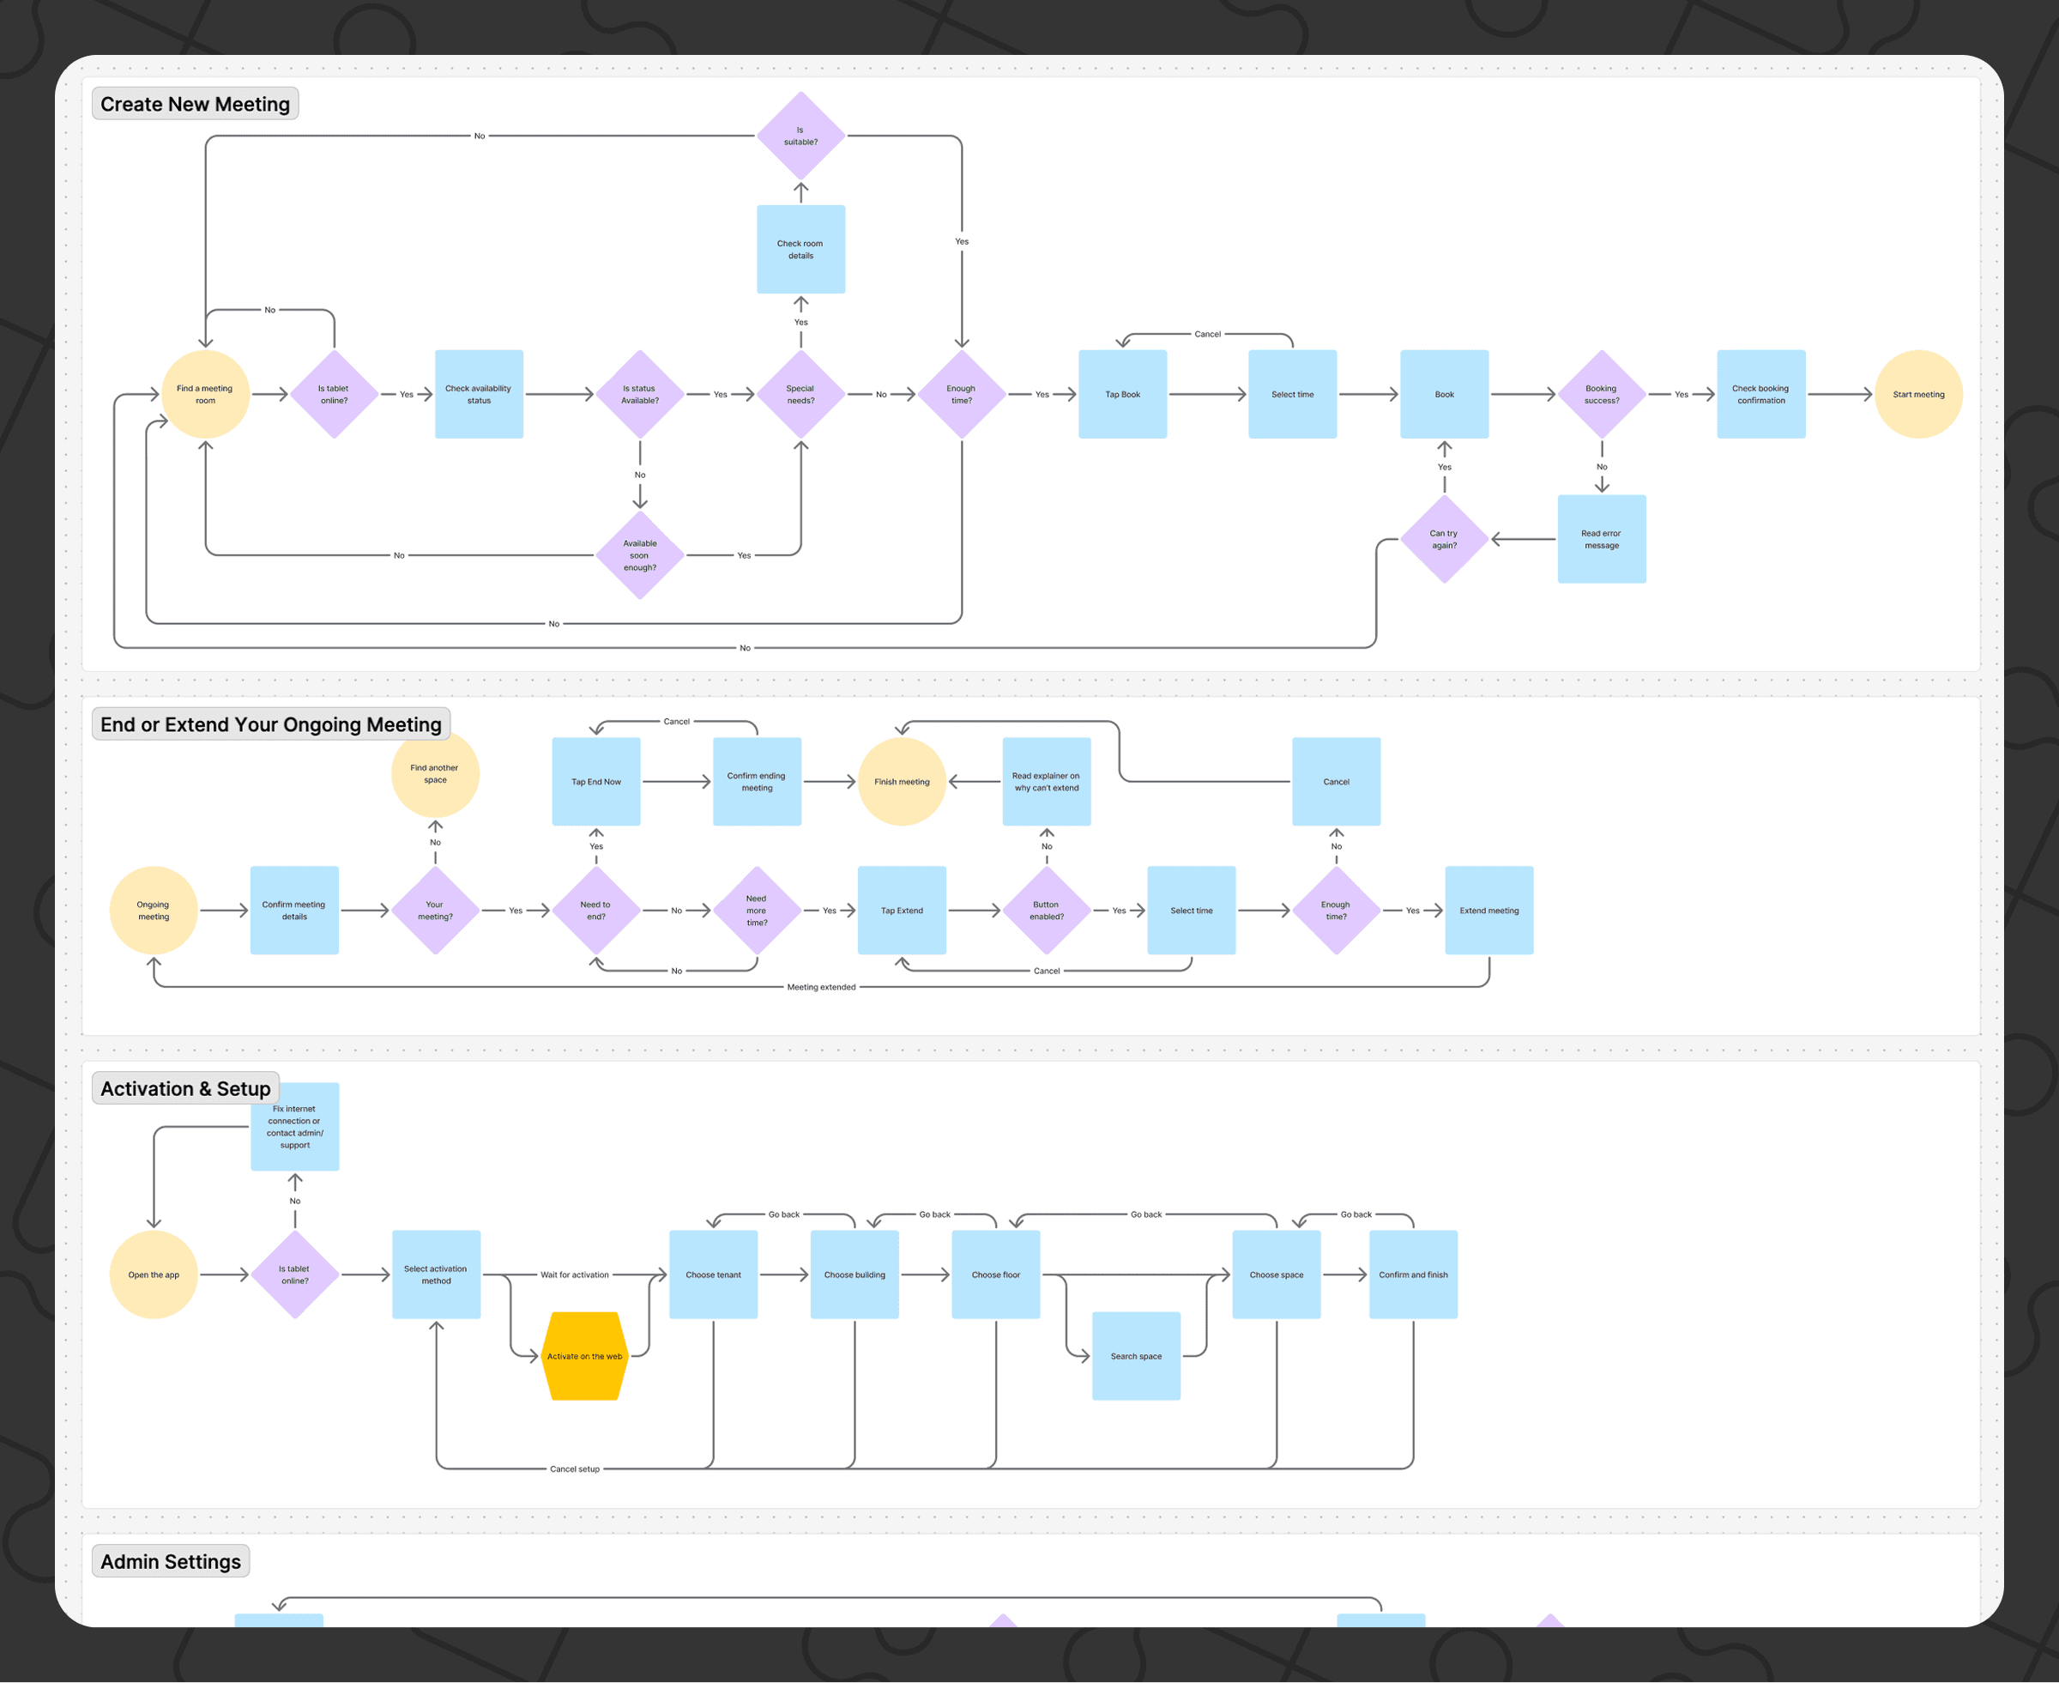Select the 'Activation & Setup' section title

click(x=185, y=1089)
